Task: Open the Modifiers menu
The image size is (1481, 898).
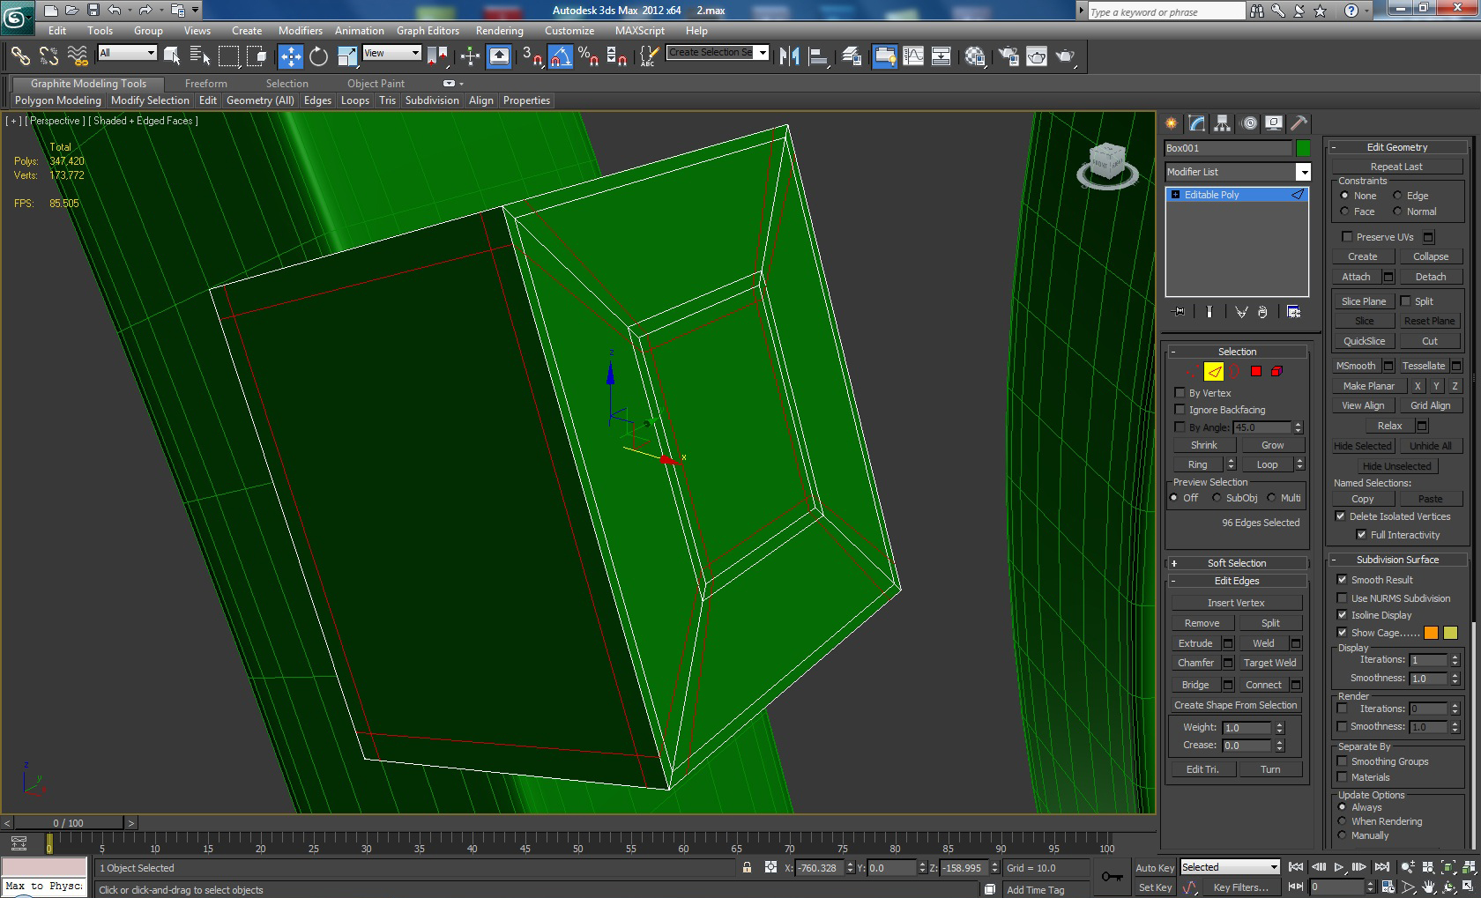Action: [x=301, y=30]
